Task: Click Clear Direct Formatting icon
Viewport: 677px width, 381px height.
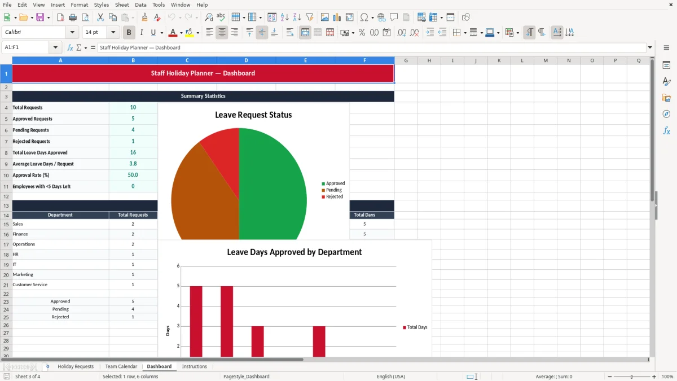Action: coord(157,17)
